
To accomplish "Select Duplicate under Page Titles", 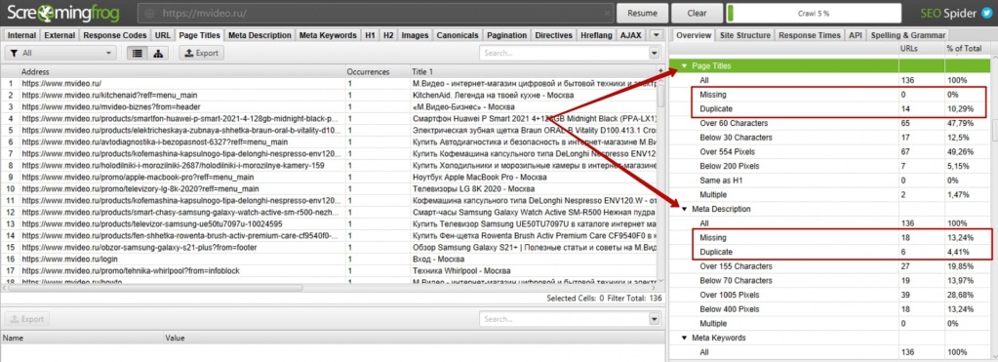I will (830, 108).
